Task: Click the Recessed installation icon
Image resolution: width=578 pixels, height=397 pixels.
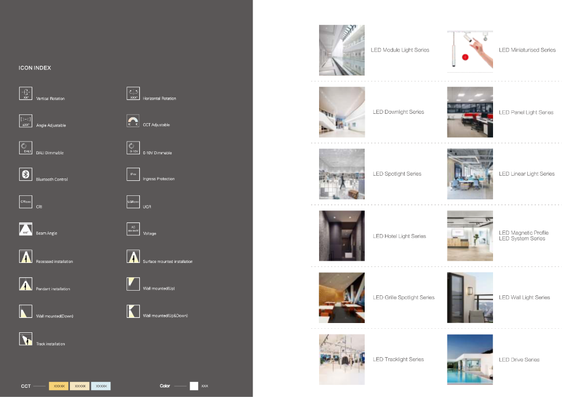Action: [x=26, y=257]
